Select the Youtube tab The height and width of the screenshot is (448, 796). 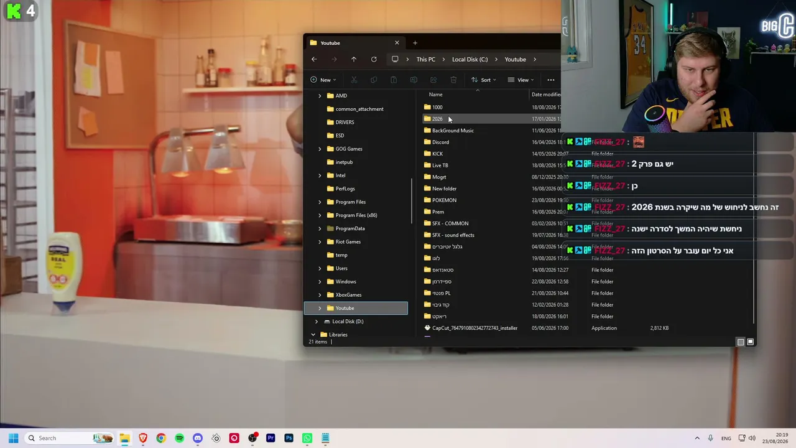click(354, 43)
